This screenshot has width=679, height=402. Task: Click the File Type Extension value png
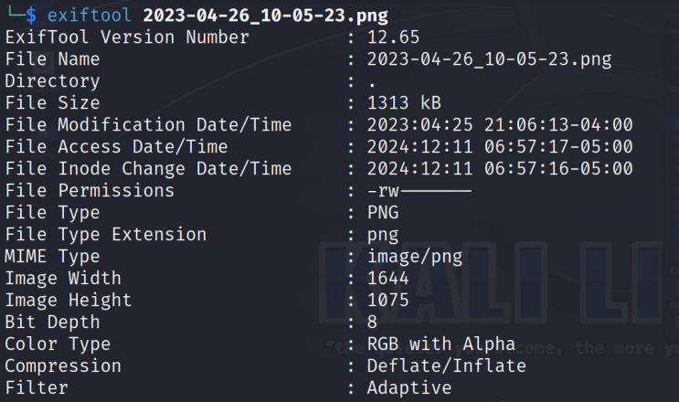click(383, 235)
